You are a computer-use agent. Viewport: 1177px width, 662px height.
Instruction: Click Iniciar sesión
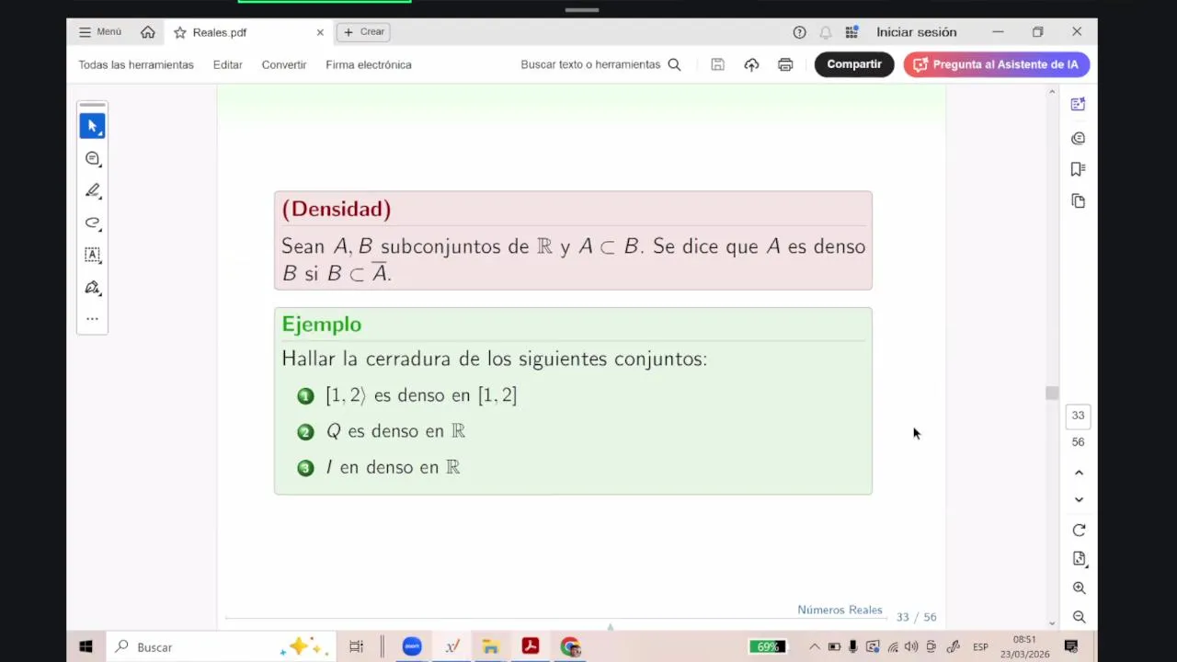[917, 32]
